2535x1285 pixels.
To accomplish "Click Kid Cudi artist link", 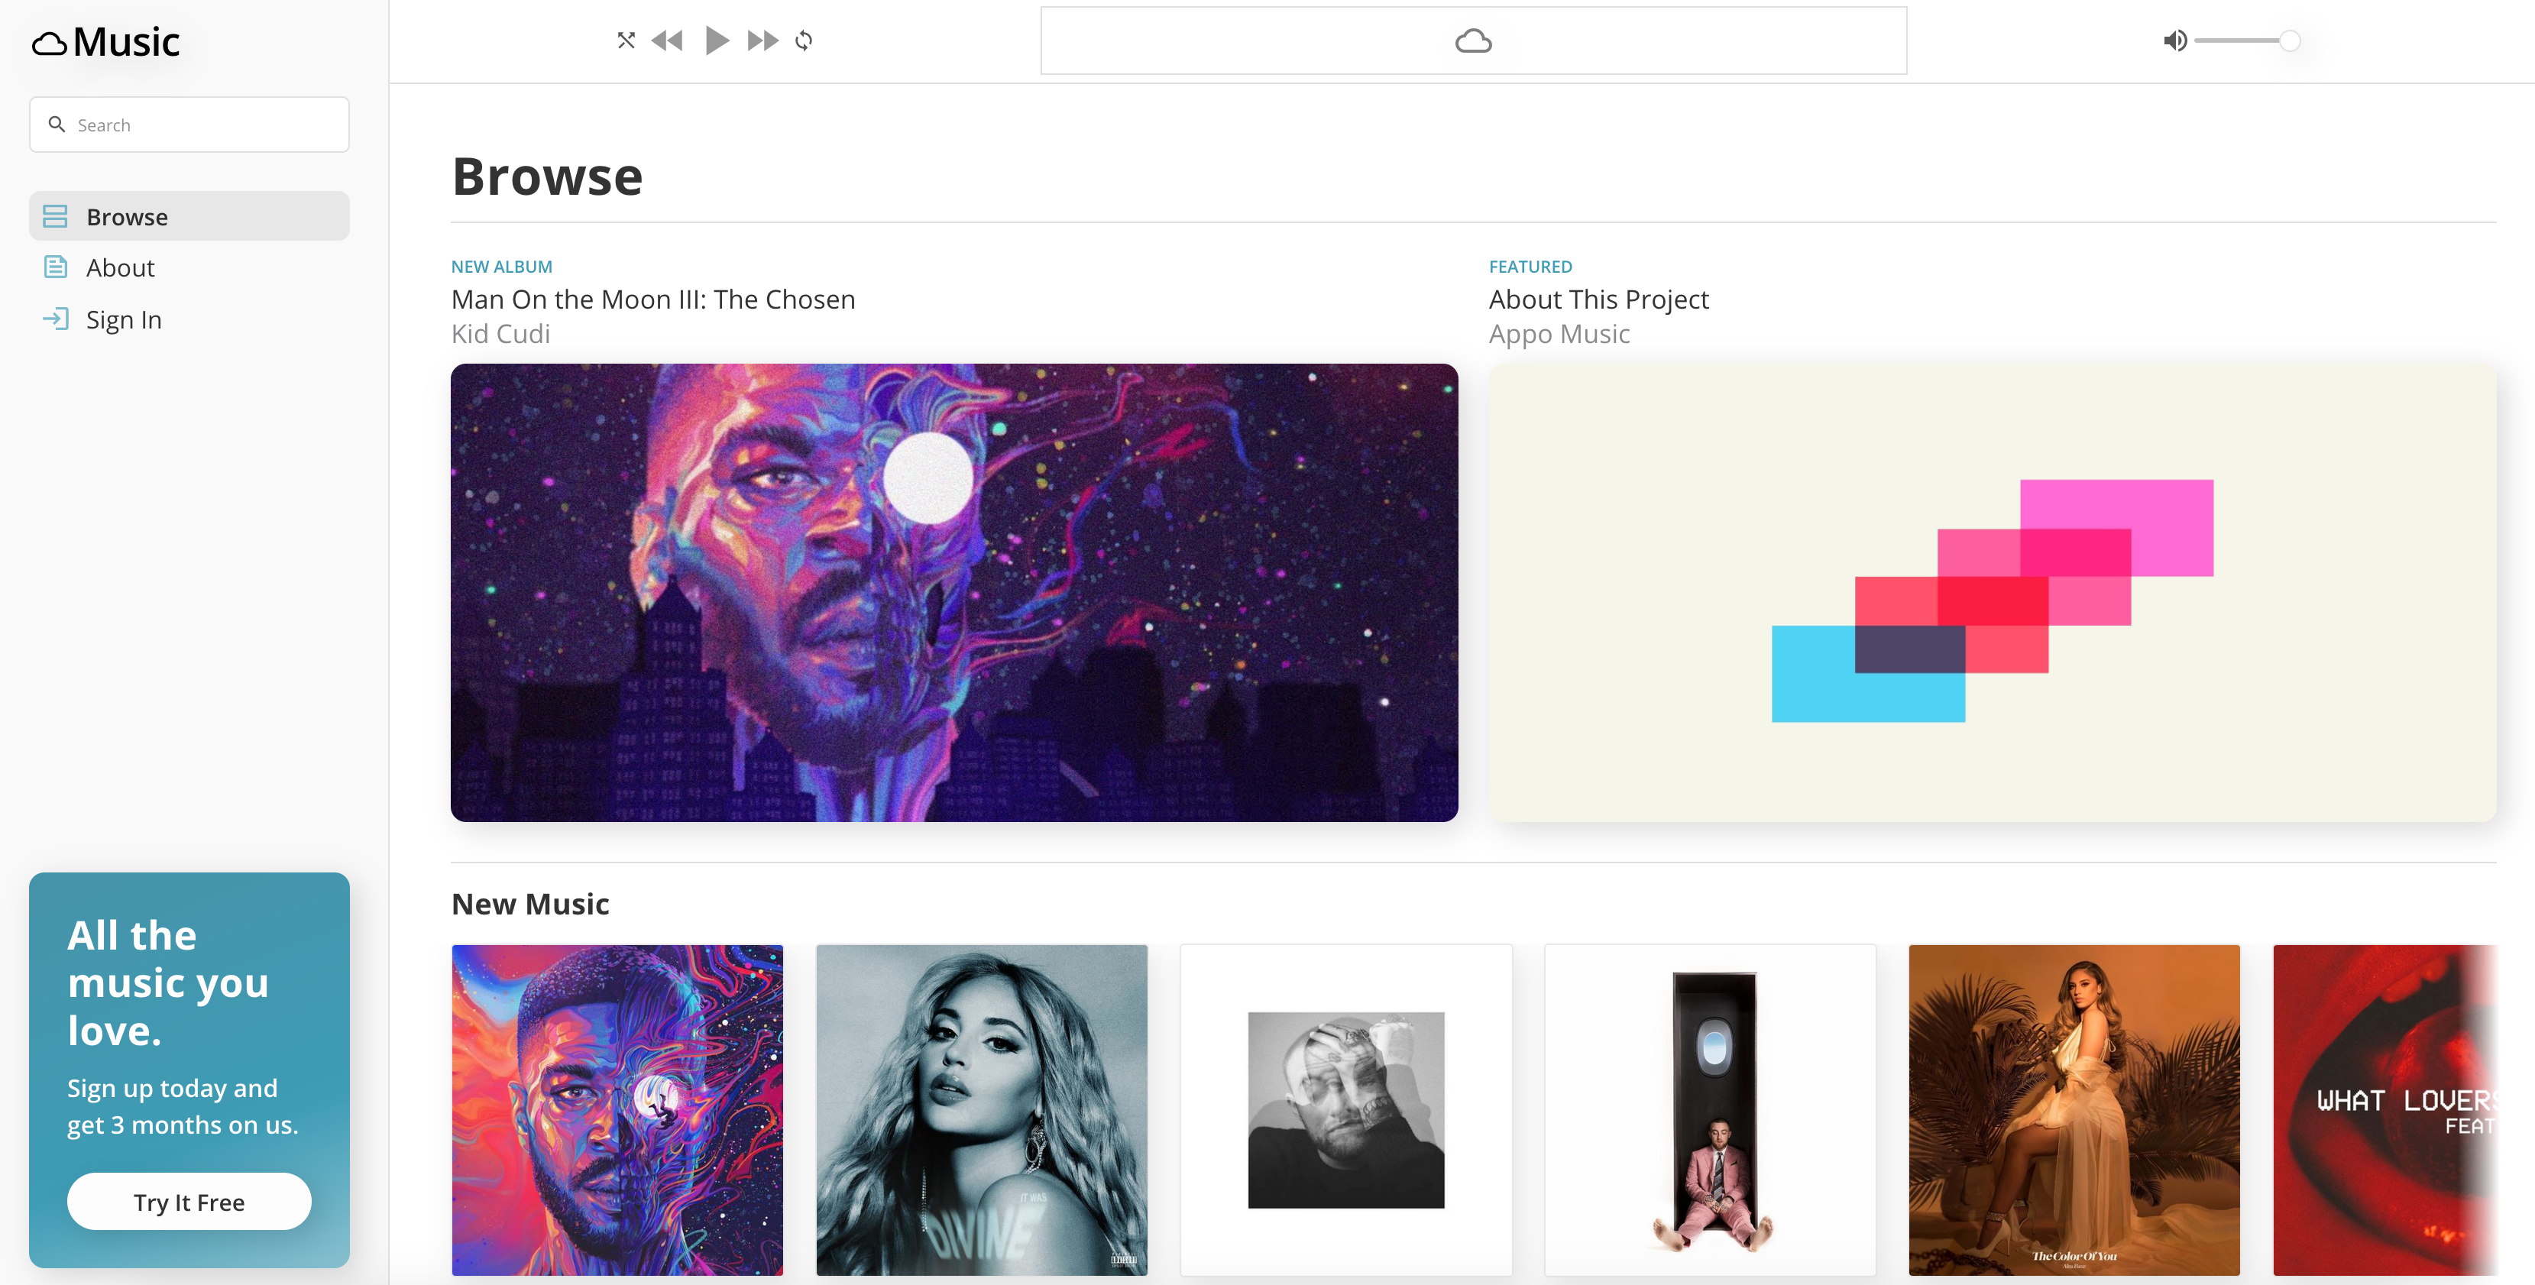I will 500,334.
